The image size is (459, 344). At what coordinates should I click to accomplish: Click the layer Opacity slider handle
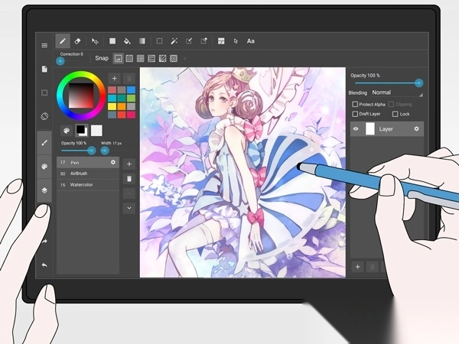(x=418, y=83)
